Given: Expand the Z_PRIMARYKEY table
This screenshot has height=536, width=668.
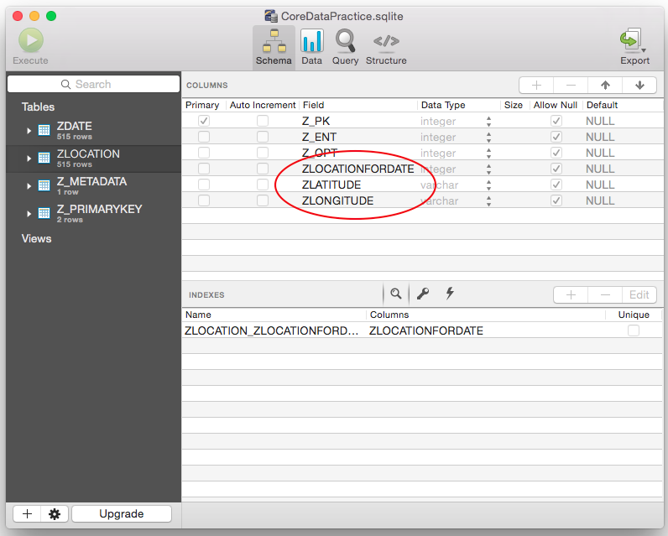Looking at the screenshot, I should pyautogui.click(x=29, y=214).
